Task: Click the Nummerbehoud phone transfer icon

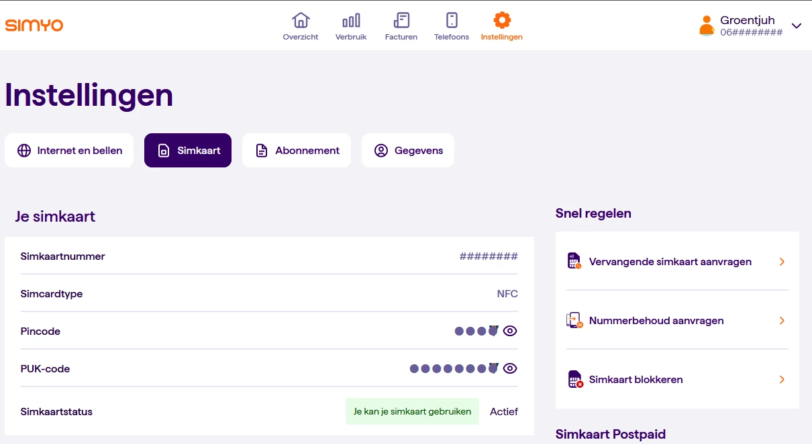Action: click(574, 320)
